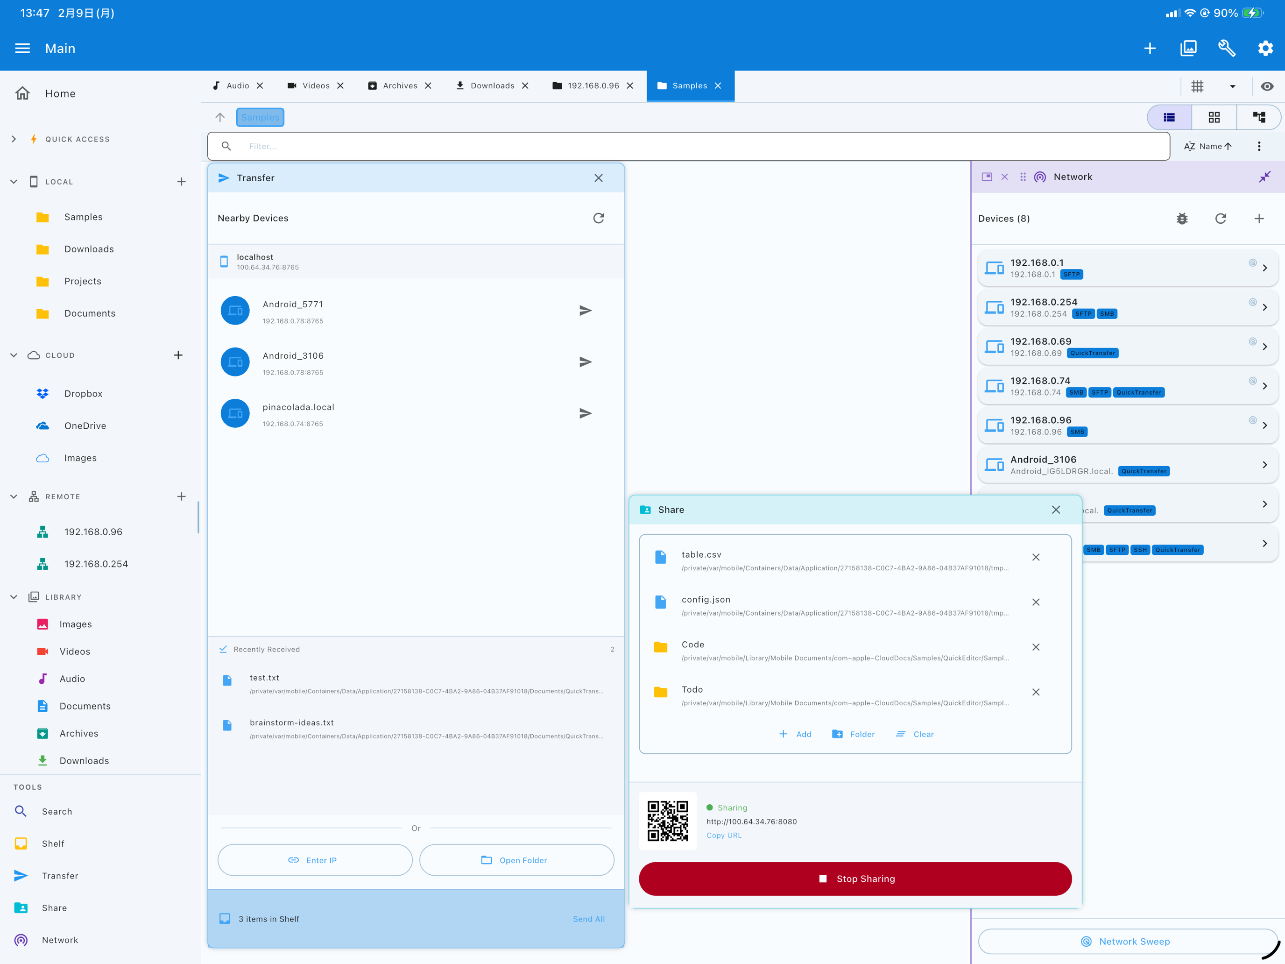Send to Android_5771 using the arrow icon
The image size is (1285, 964).
585,310
